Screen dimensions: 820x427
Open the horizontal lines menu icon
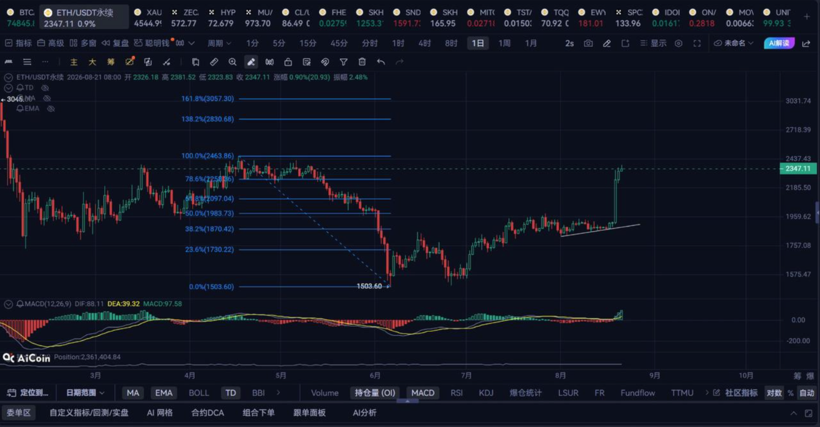click(27, 62)
